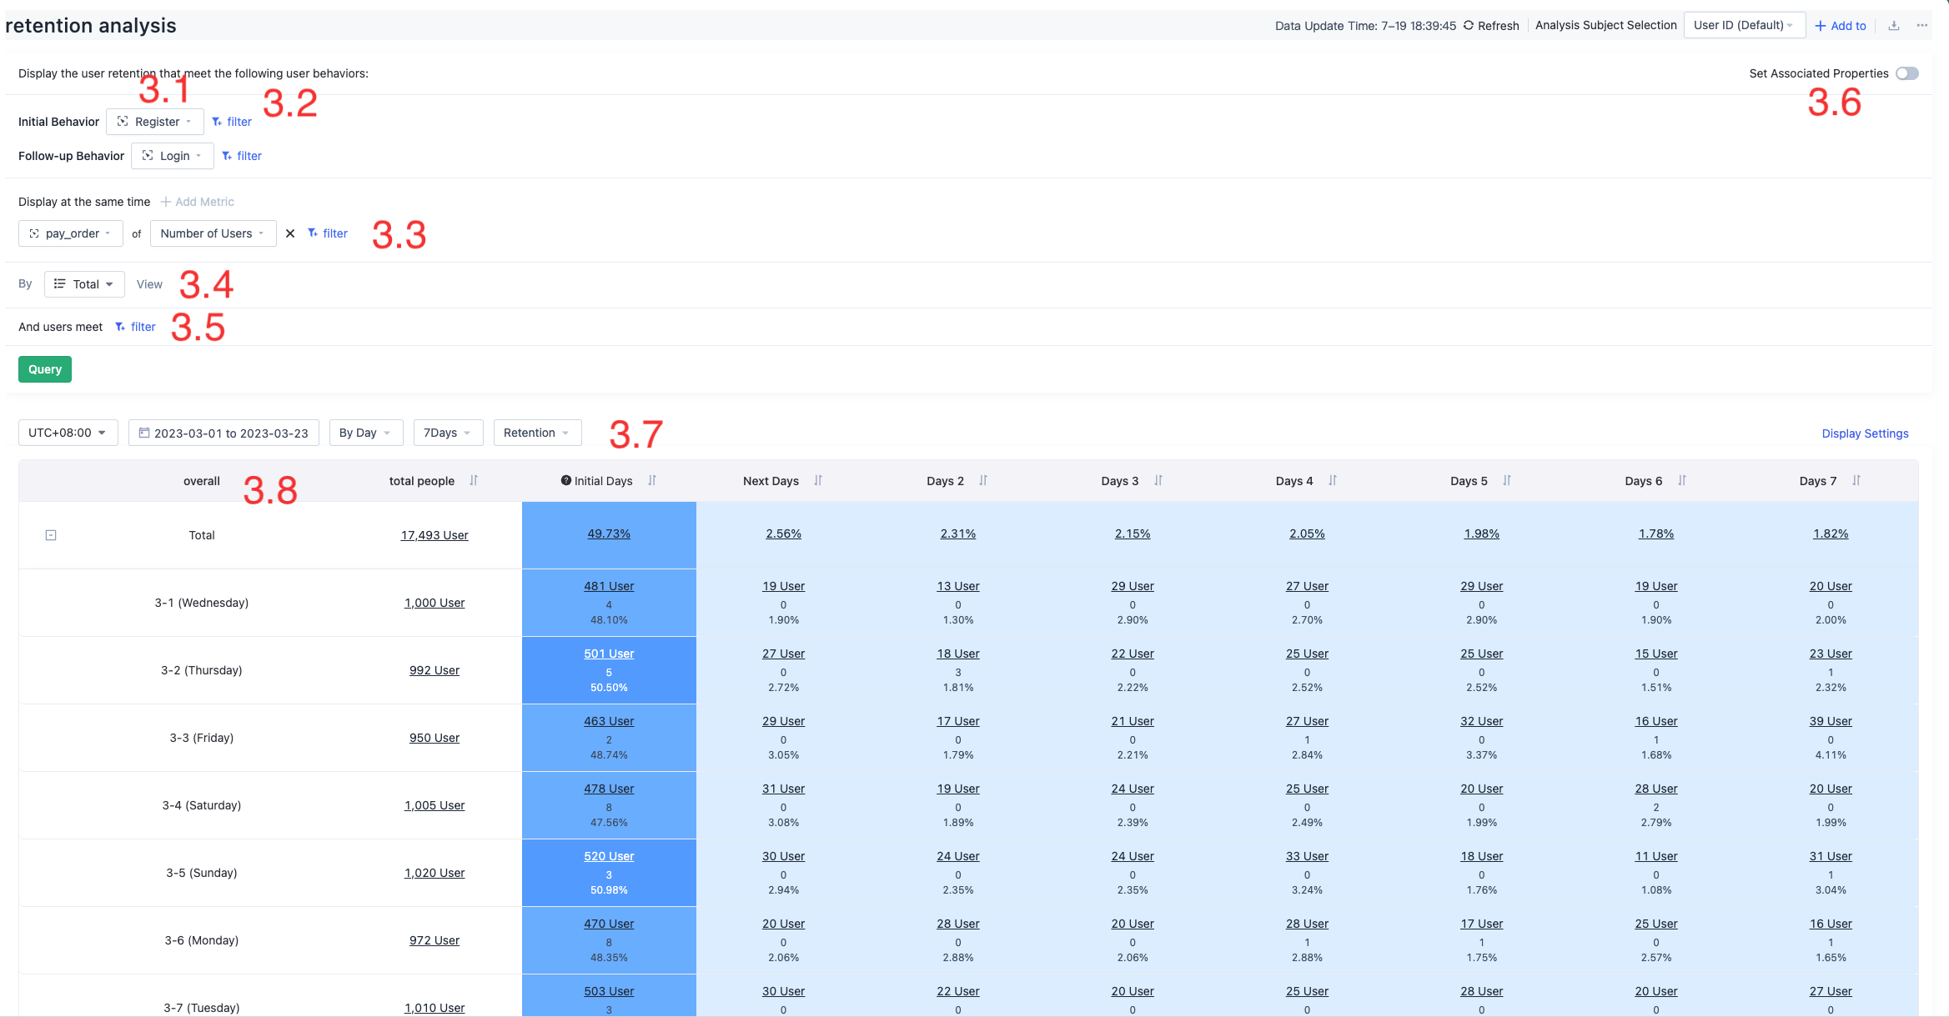Open the Register initial behavior dropdown
1949x1017 pixels.
(x=155, y=121)
